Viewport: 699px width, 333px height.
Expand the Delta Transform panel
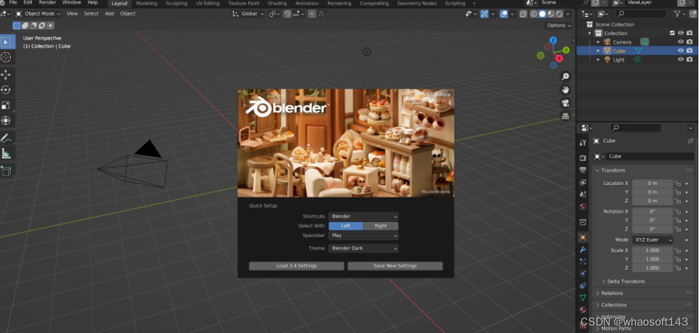point(626,282)
